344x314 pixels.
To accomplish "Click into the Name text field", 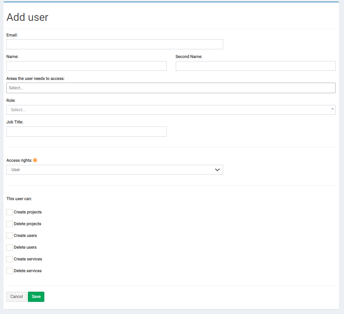I will 86,66.
